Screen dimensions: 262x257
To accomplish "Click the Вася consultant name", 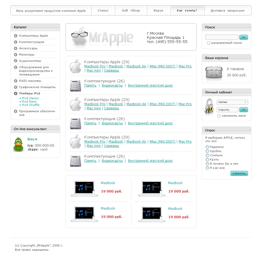I will [x=32, y=139].
